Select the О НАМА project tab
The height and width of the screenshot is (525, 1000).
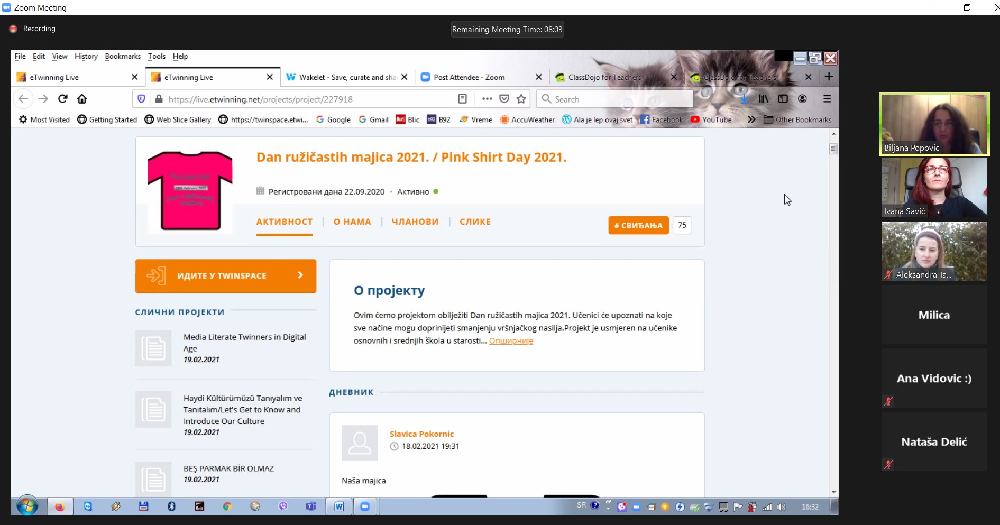point(352,222)
